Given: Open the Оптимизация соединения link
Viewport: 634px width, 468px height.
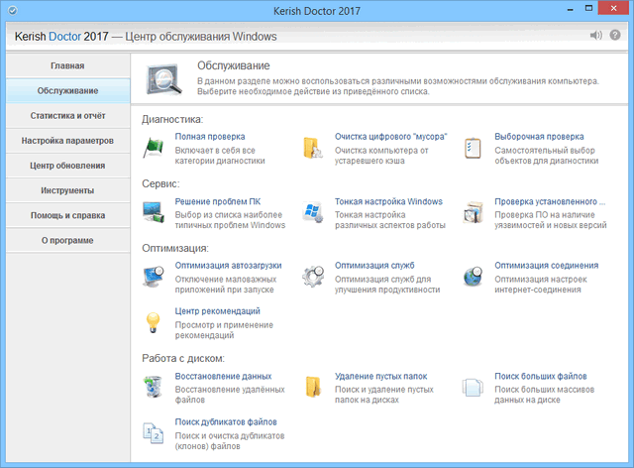Looking at the screenshot, I should point(546,266).
